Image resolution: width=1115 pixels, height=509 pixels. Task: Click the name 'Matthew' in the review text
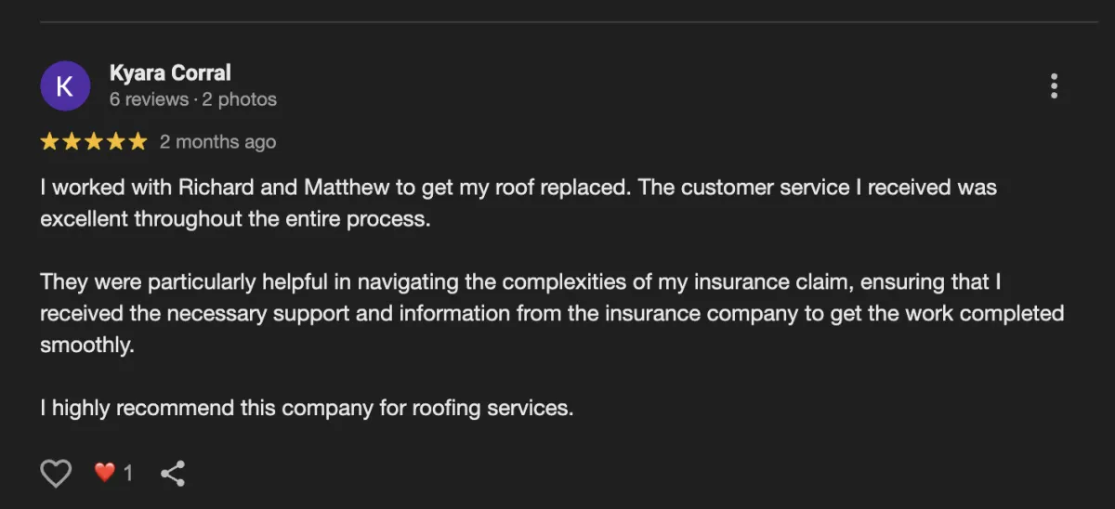[x=346, y=187]
